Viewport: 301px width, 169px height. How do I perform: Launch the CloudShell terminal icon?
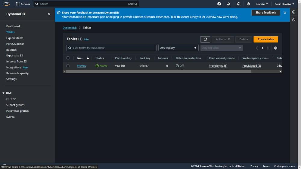coord(219,4)
